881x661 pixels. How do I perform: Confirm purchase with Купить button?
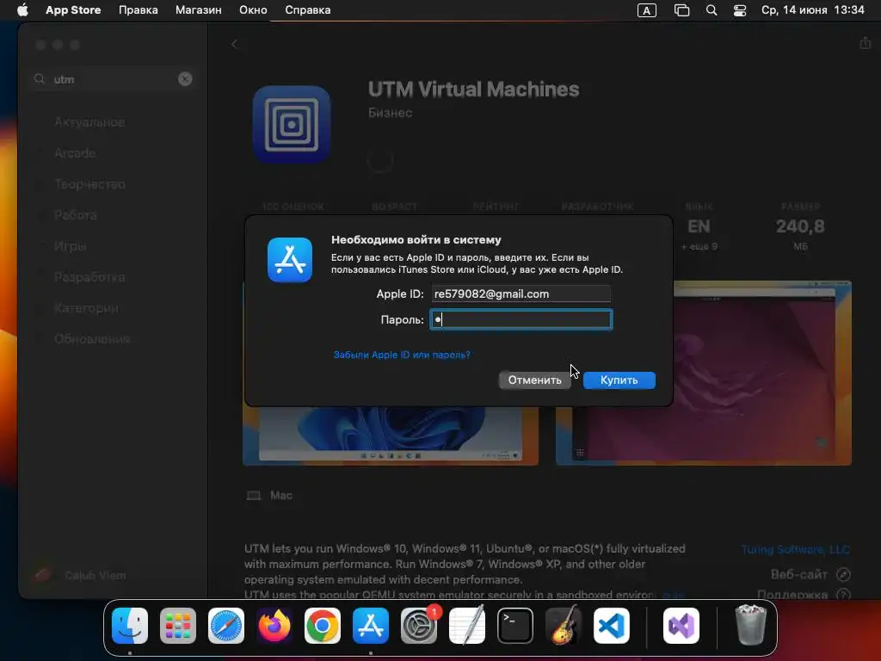tap(619, 380)
